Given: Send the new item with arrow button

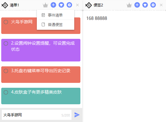Looking at the screenshot, I should point(77,115).
